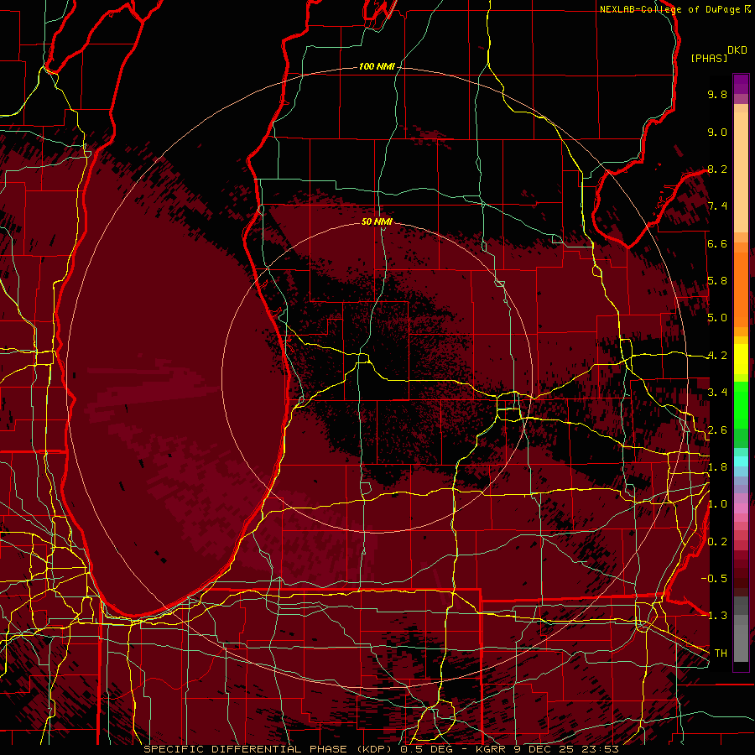Click the 5.0 scale value
755x755 pixels.
717,318
